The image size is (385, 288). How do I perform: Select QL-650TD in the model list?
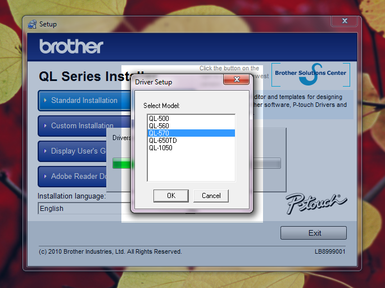point(191,141)
